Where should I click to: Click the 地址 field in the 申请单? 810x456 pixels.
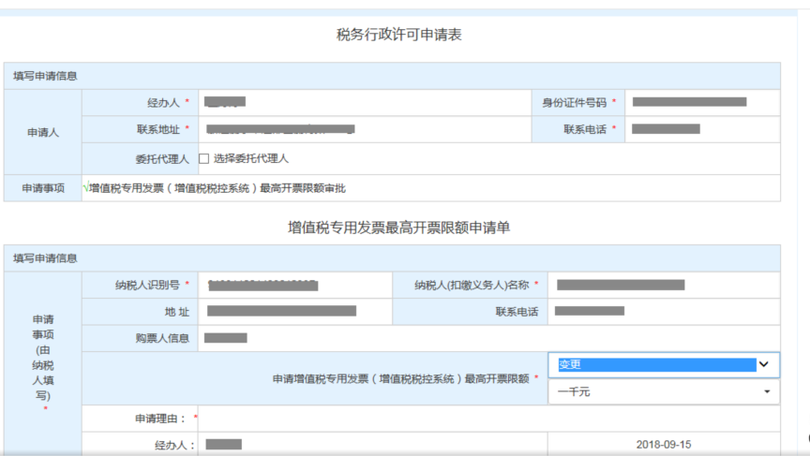click(294, 311)
